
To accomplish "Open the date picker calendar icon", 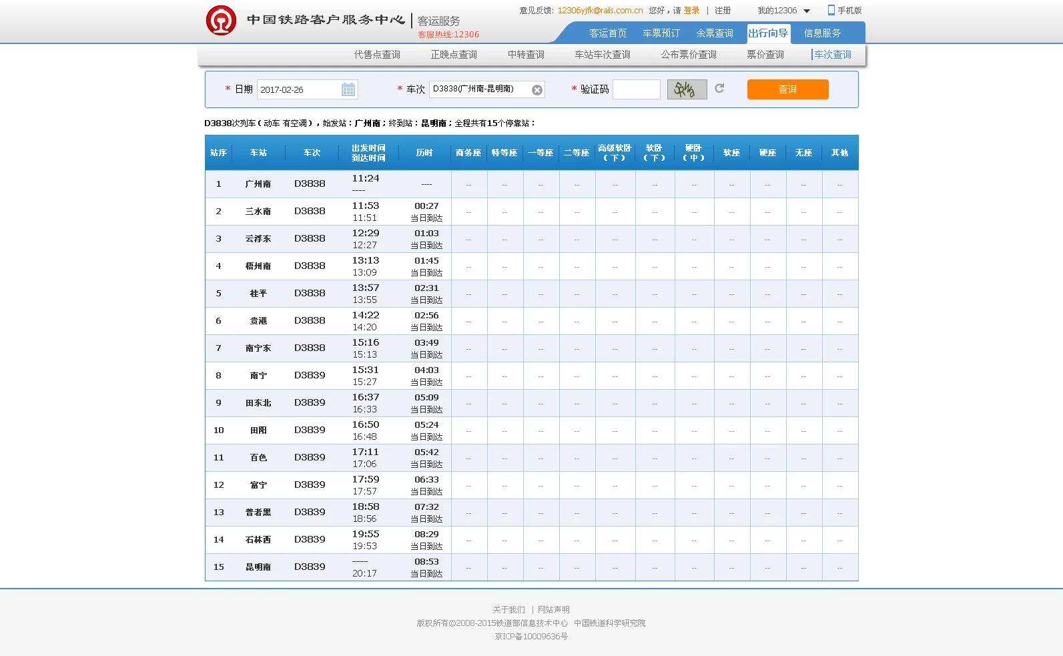I will click(348, 89).
